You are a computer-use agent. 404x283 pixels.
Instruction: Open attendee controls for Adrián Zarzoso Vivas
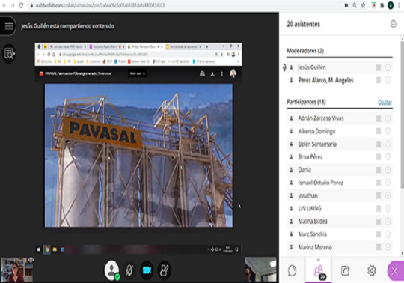[x=388, y=118]
